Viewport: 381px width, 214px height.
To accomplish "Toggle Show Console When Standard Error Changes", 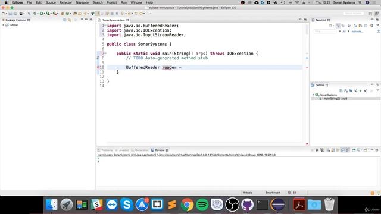I will [x=348, y=150].
